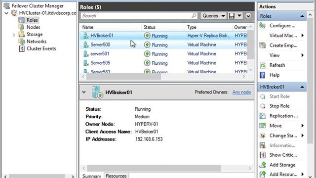Click the Create Empty Role icon

(262, 45)
